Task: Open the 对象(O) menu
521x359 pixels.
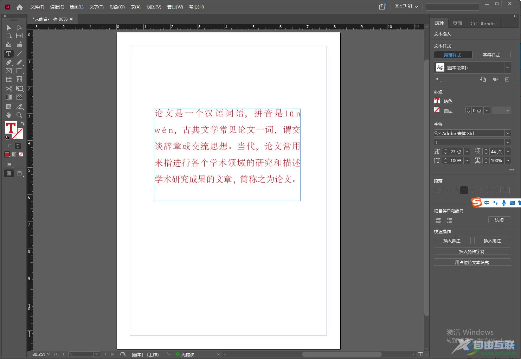Action: [117, 7]
